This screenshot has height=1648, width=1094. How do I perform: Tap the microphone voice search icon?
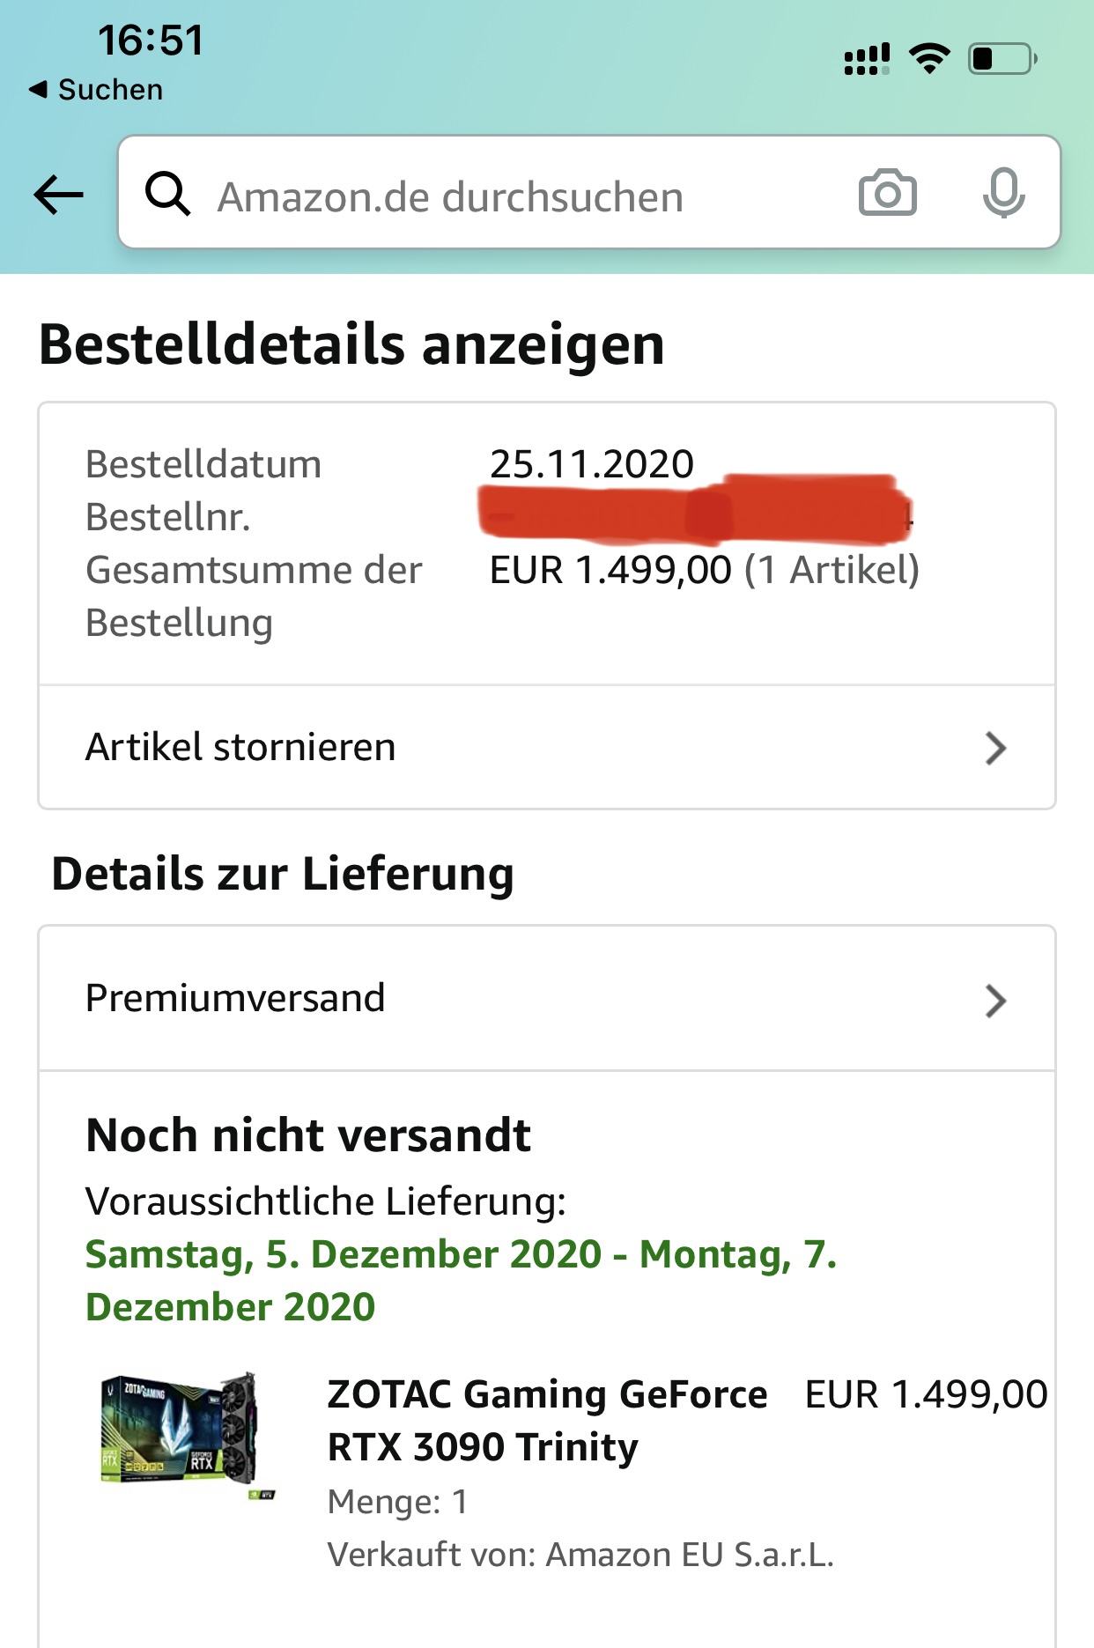[x=1003, y=193]
